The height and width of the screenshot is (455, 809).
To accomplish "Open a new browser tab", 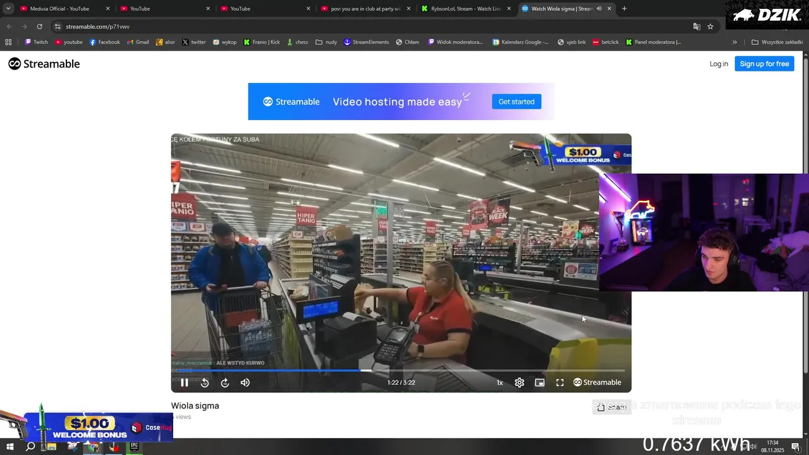I will [624, 9].
